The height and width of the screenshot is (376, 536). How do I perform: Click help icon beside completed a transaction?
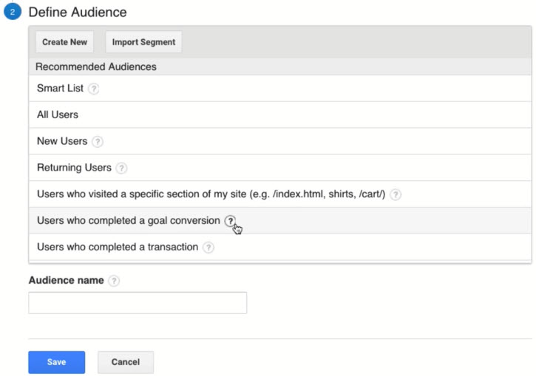tap(208, 247)
